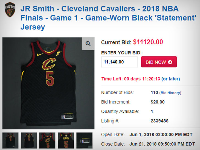The width and height of the screenshot is (200, 150).
Task: Select the third close-up front thumbnail
Action: click(47, 140)
